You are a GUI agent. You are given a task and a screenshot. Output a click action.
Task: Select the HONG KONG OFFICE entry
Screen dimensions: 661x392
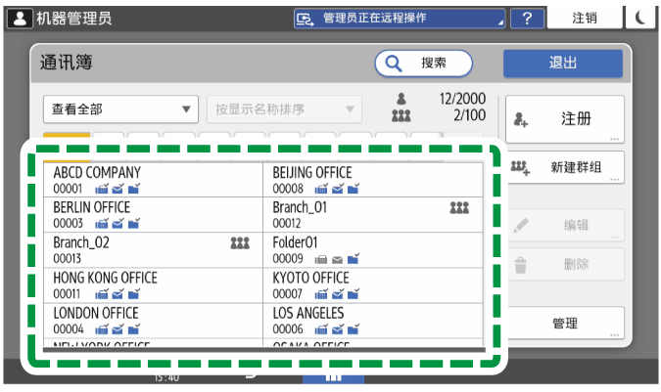(153, 284)
